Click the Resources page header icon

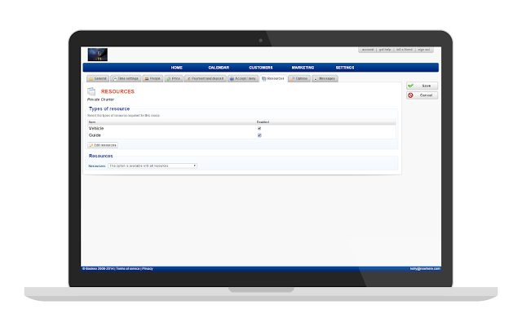click(x=92, y=91)
